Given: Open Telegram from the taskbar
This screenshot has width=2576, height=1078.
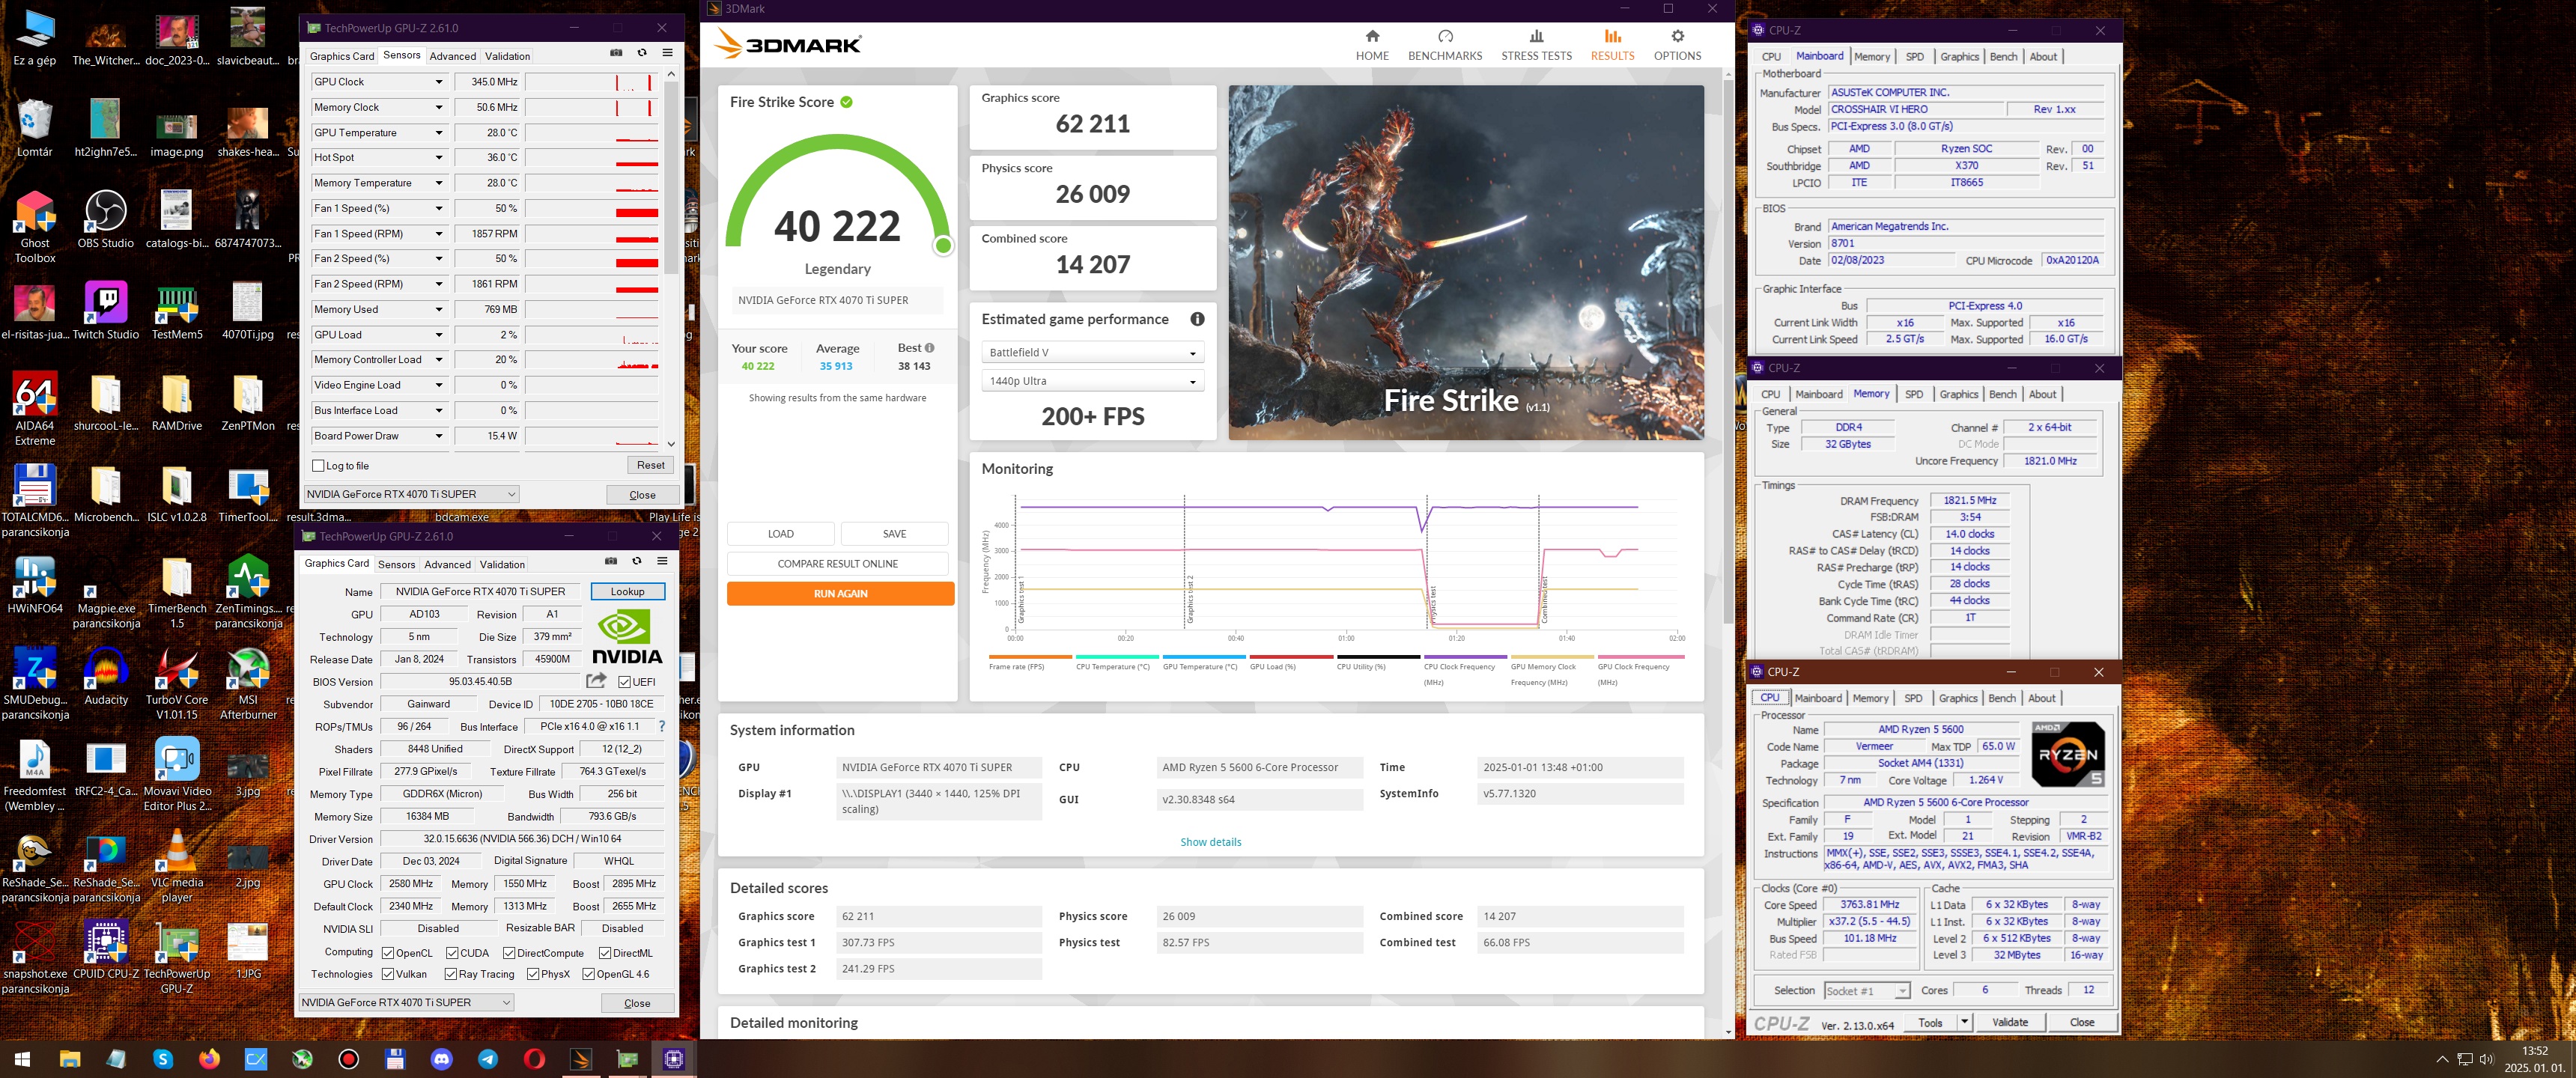Looking at the screenshot, I should point(488,1058).
